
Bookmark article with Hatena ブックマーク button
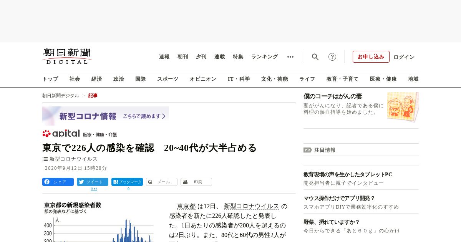pos(127,182)
